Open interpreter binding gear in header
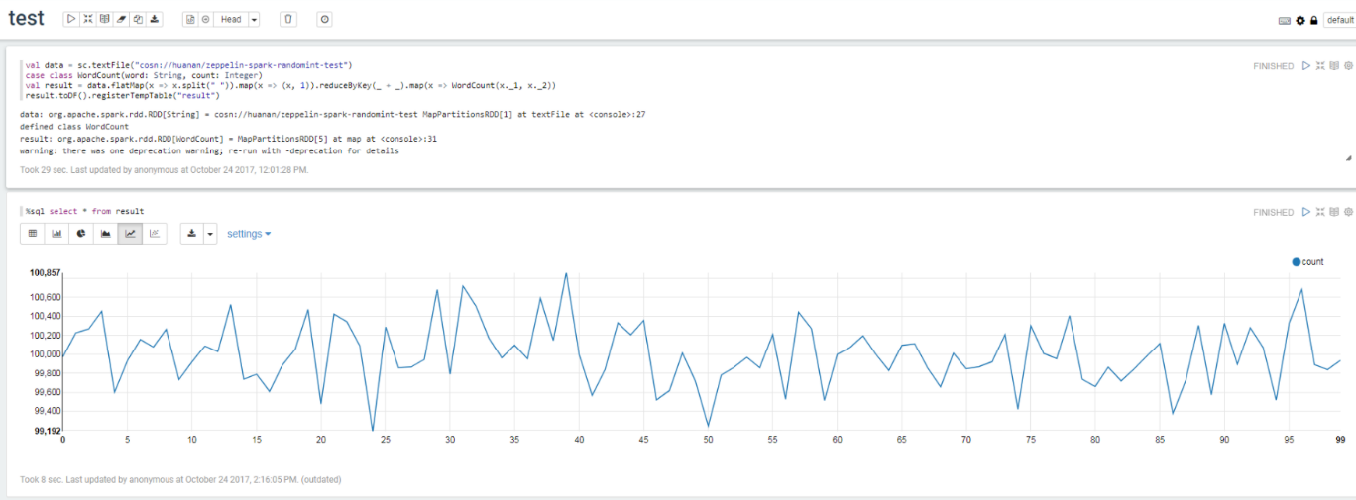This screenshot has width=1356, height=500. pos(1300,20)
